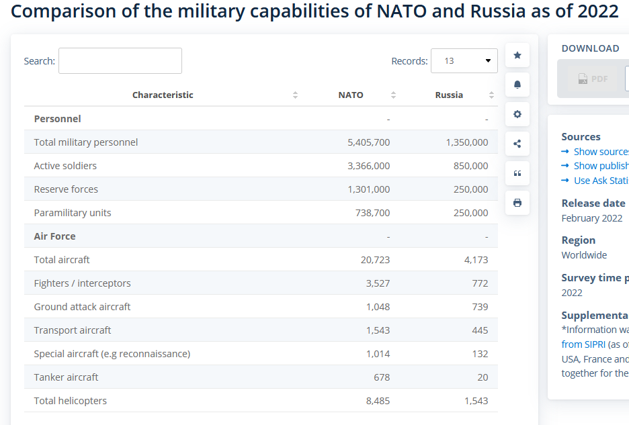Click the star favorite icon
Viewport: 629px width, 425px height.
517,55
